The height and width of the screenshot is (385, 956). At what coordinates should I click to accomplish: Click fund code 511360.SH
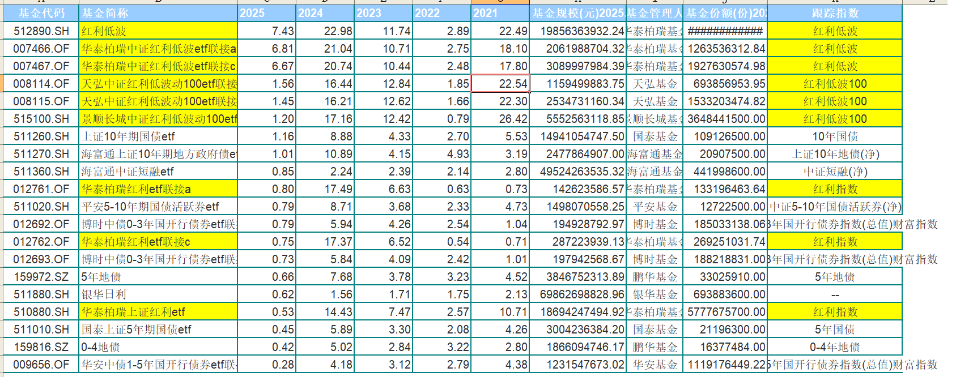point(41,172)
